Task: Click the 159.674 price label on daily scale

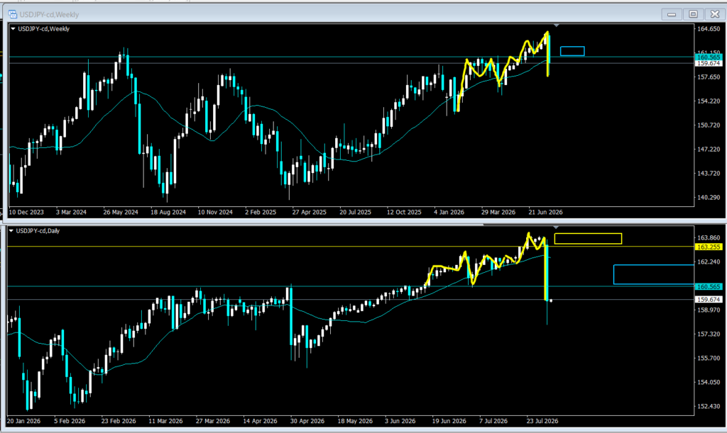Action: point(709,299)
